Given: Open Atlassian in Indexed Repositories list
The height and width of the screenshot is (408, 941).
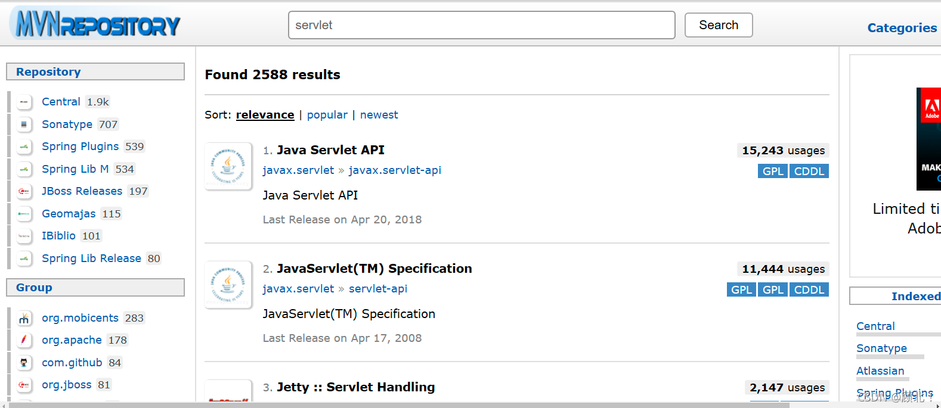Looking at the screenshot, I should (880, 371).
